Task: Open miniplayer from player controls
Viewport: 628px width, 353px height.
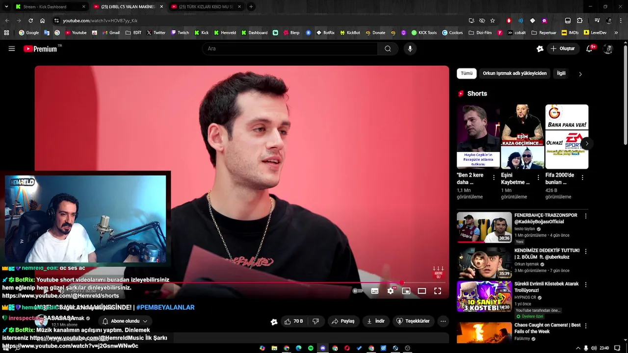Action: [406, 291]
